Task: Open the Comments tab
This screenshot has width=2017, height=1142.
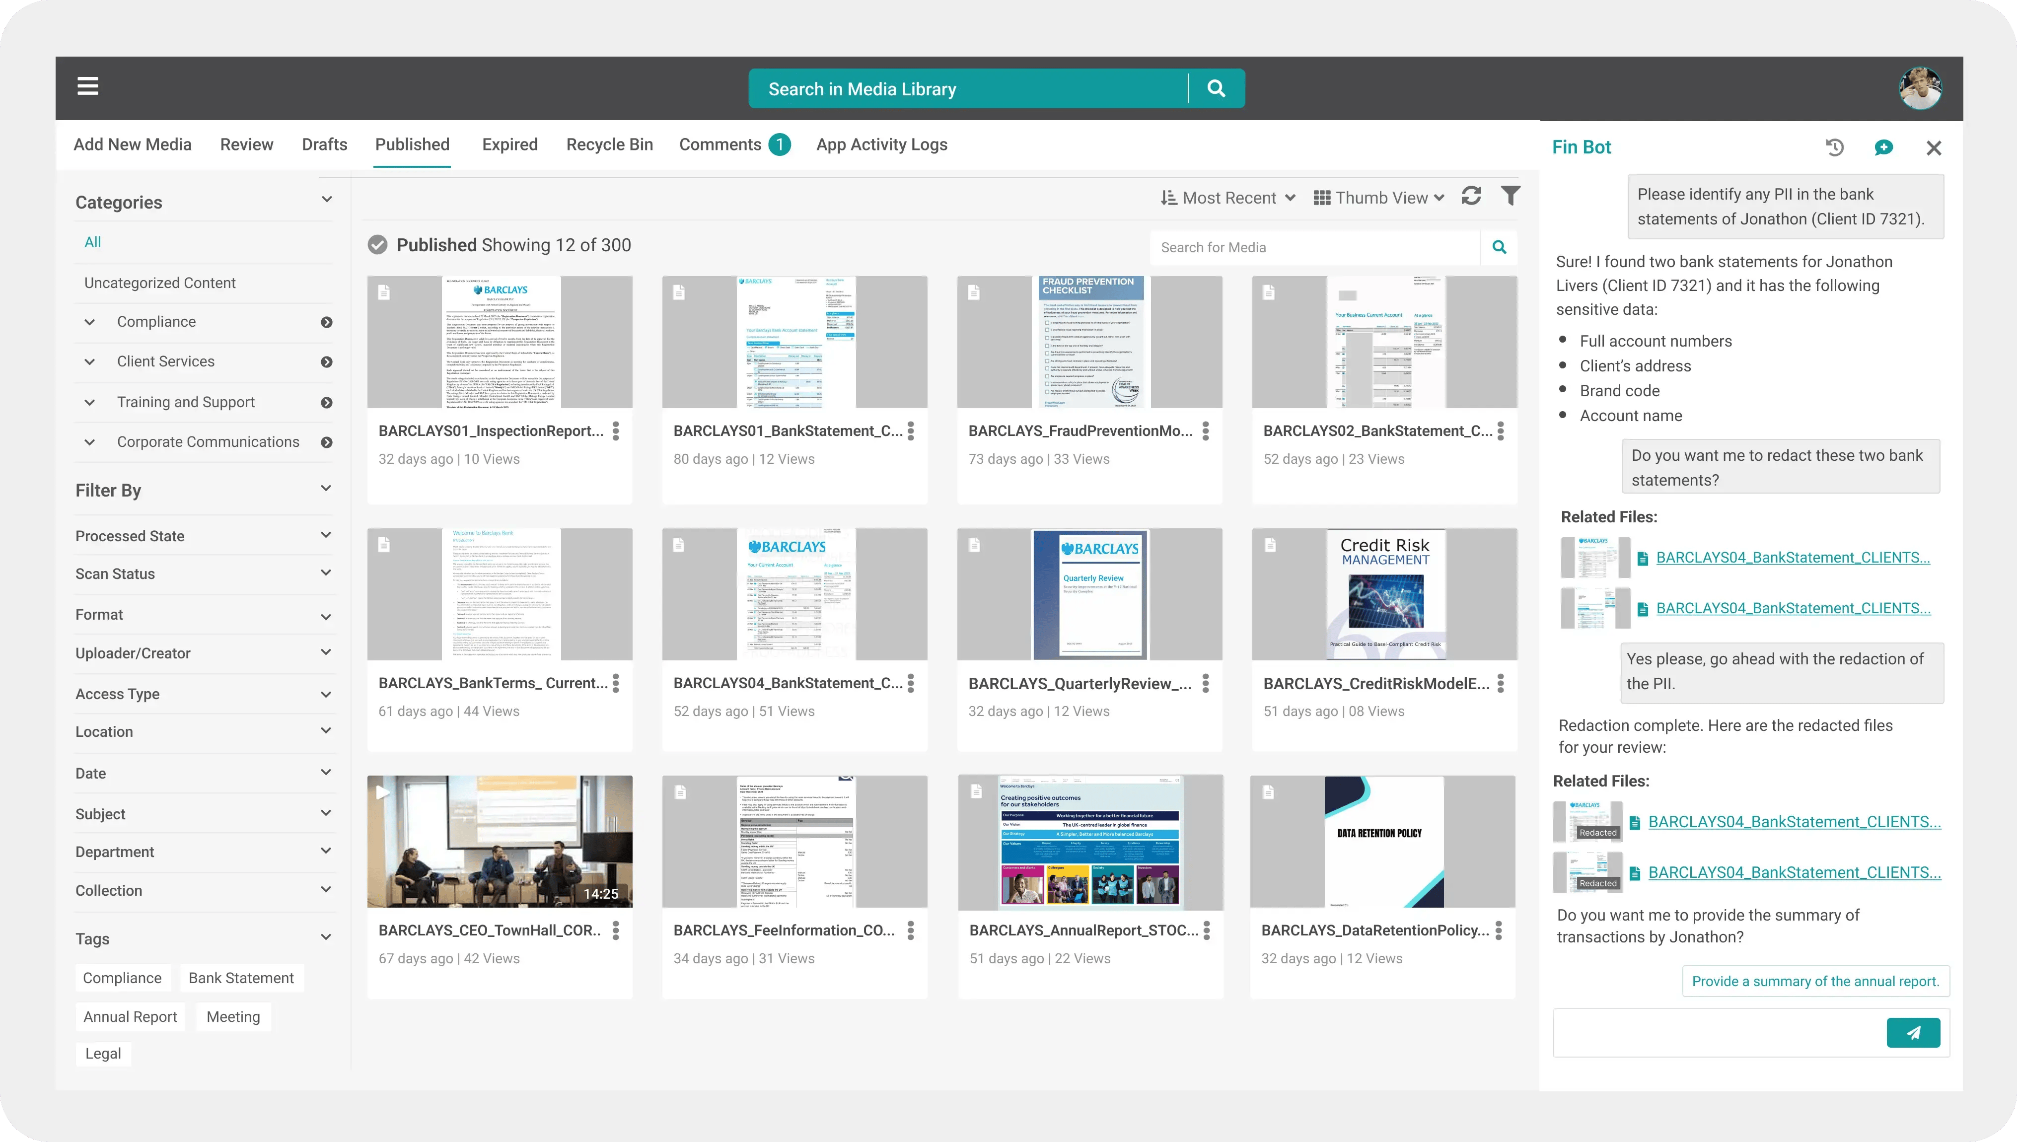Action: point(734,144)
